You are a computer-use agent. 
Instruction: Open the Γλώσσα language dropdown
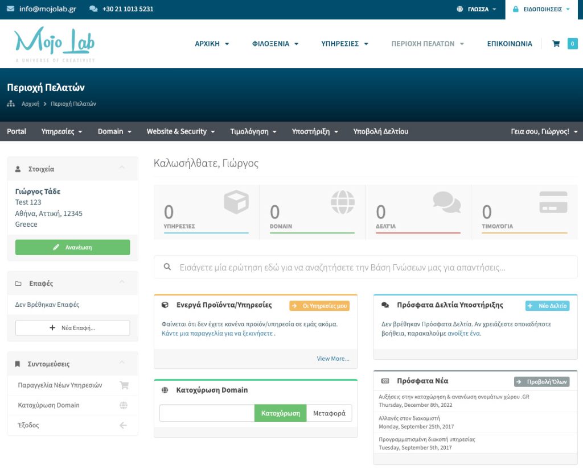[477, 10]
